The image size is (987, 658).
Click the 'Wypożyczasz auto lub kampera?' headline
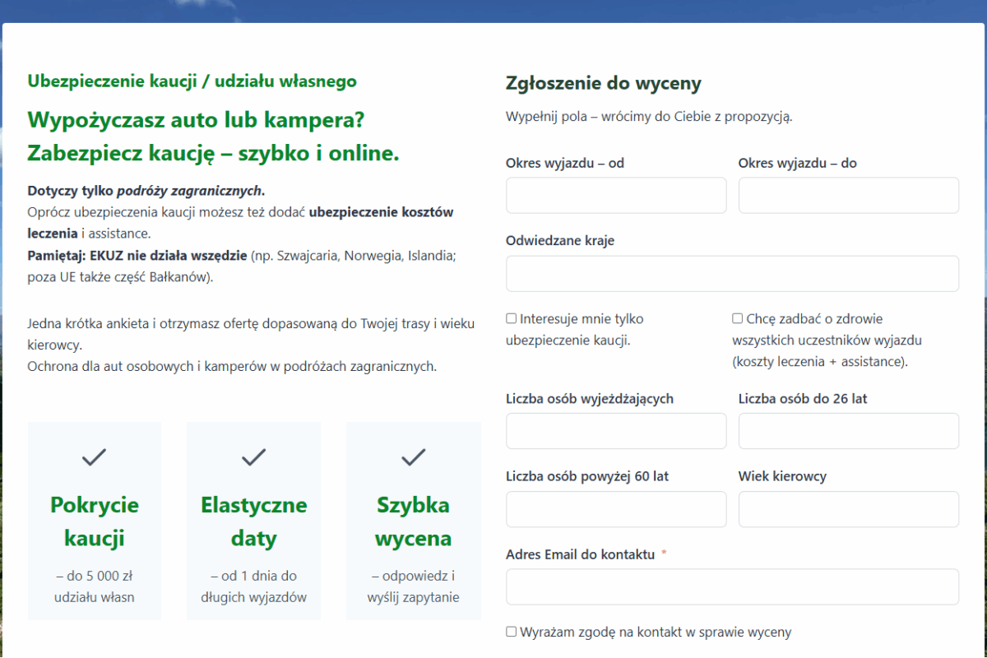(196, 120)
